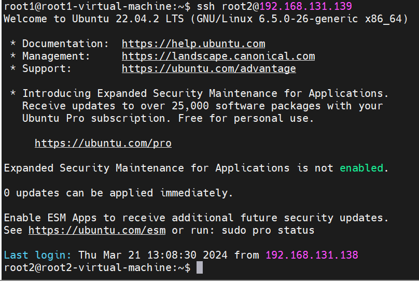Open the https://ubuntu.com/pro link
This screenshot has width=419, height=284.
click(103, 143)
